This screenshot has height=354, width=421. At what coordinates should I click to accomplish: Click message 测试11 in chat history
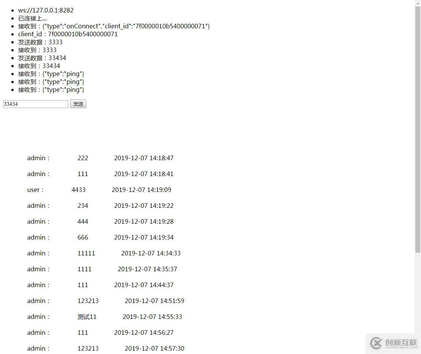[x=87, y=317]
